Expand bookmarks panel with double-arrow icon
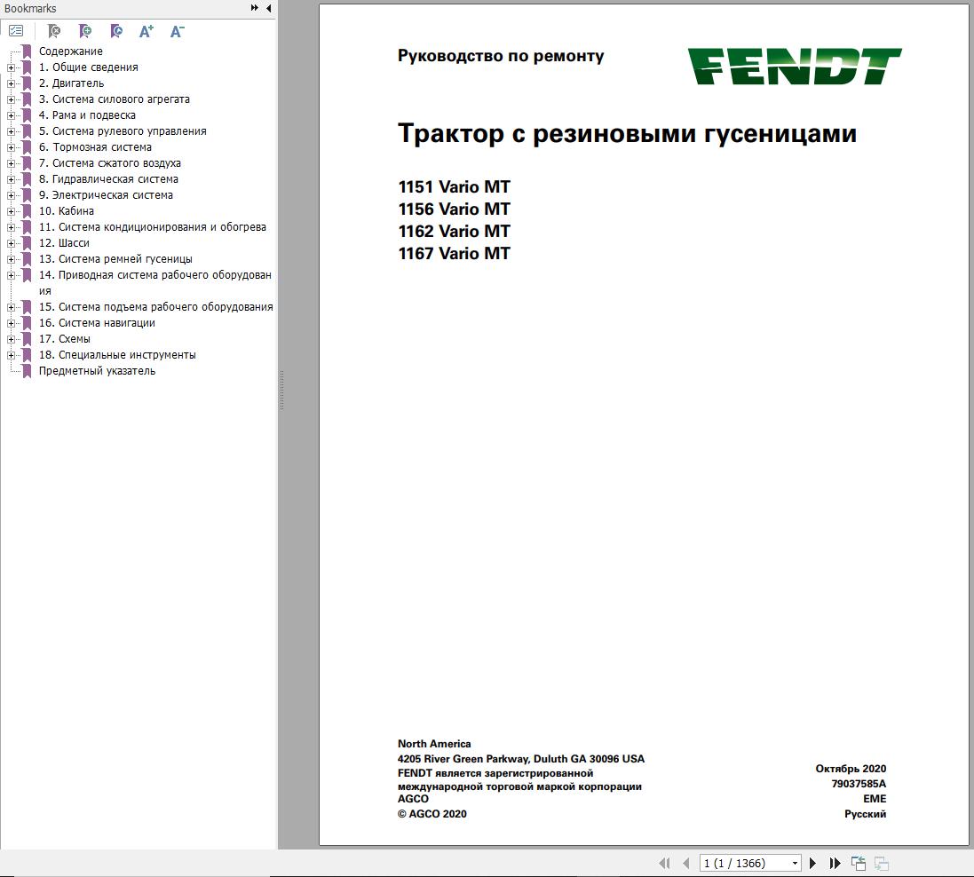This screenshot has width=974, height=877. (x=255, y=8)
